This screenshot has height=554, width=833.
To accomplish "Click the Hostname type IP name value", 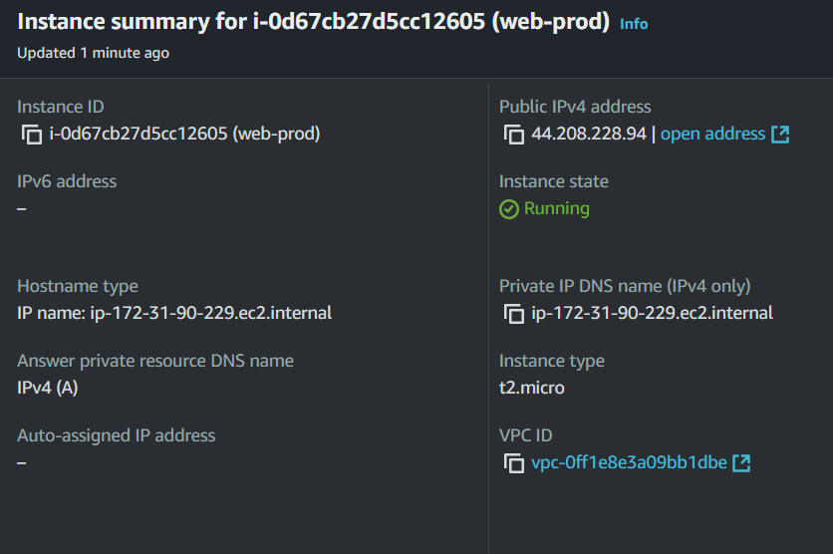I will point(174,313).
